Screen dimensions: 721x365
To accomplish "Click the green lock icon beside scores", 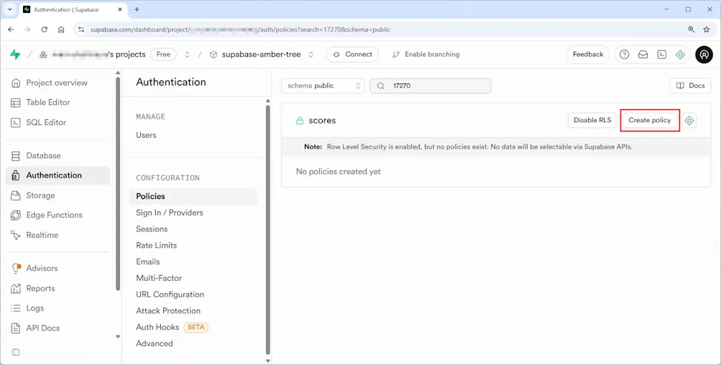I will coord(300,121).
